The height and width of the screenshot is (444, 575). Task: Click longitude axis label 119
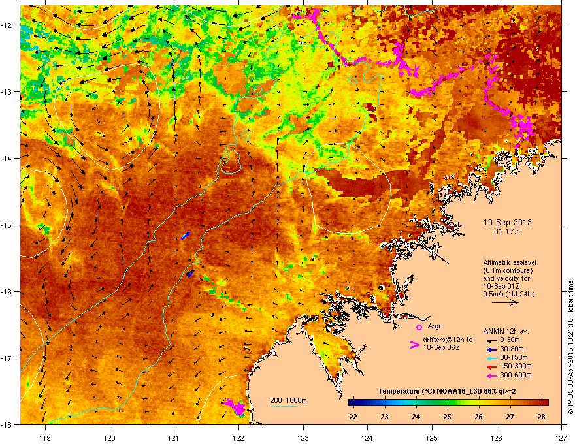(x=45, y=438)
